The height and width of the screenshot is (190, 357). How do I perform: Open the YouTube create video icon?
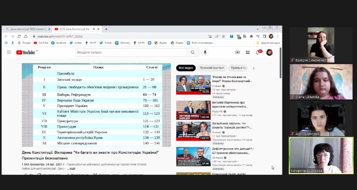tap(238, 52)
